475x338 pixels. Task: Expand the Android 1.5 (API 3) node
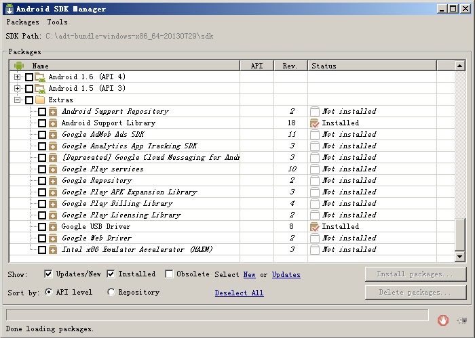17,89
